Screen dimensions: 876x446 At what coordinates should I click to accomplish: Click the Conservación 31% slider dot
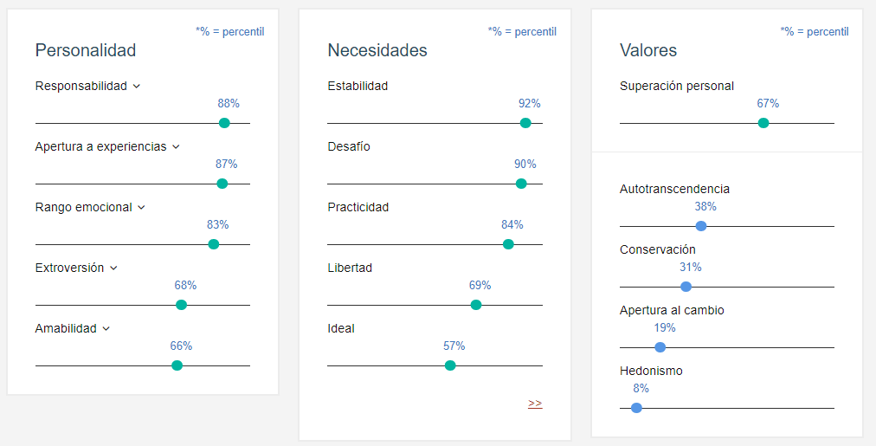click(x=686, y=287)
